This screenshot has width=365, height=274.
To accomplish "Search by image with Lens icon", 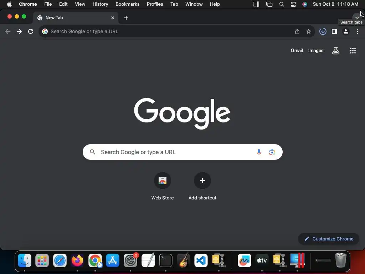I will point(272,152).
